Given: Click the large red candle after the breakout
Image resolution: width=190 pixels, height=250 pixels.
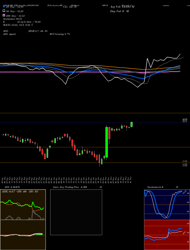Looking at the screenshot, I should coord(109,133).
